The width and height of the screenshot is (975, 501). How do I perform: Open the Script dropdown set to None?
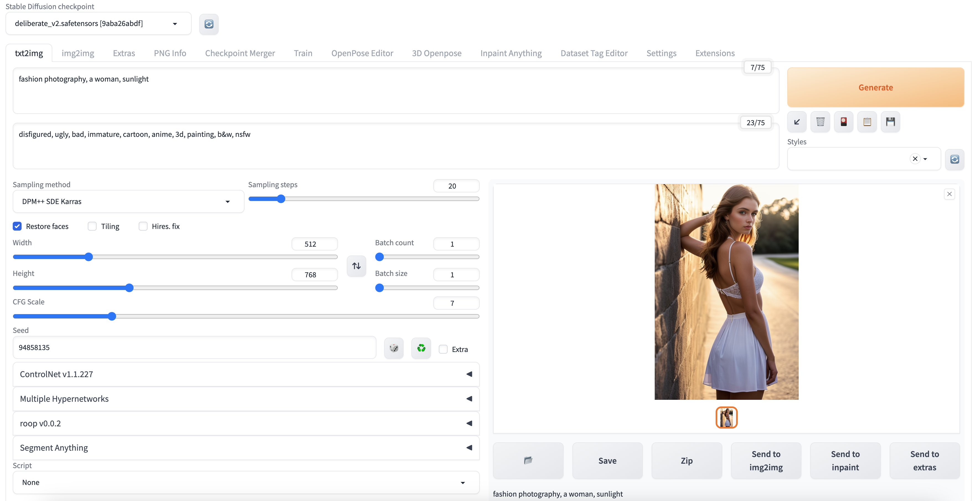click(x=246, y=482)
